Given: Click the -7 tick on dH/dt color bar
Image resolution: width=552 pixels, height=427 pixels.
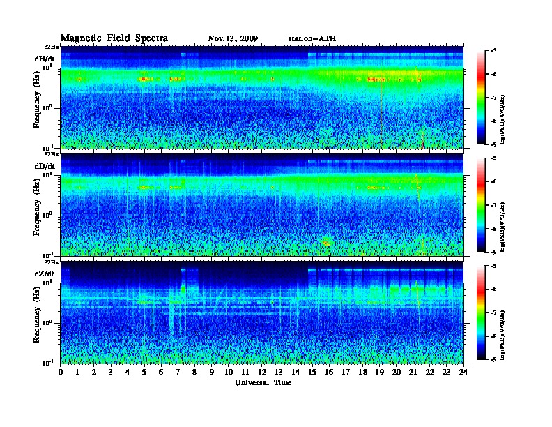Looking at the screenshot, I should (493, 98).
